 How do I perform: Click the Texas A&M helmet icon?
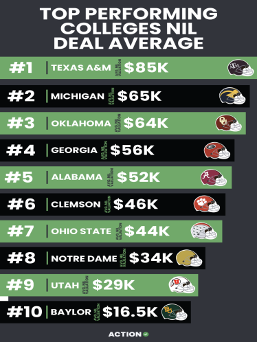pos(241,68)
